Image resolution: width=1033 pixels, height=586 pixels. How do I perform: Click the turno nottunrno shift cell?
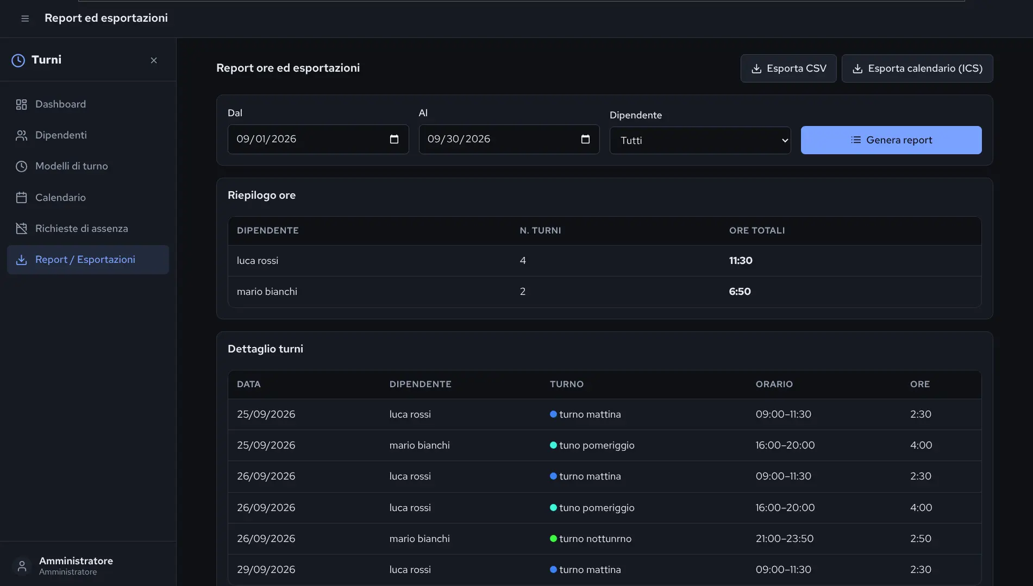coord(591,539)
